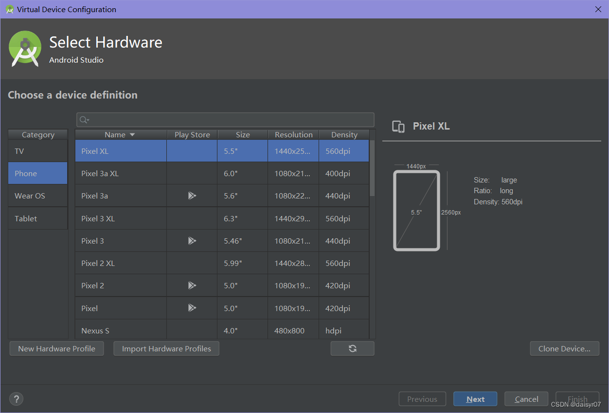Screen dimensions: 609x413
Task: Select the Pixel 3a XL device row
Action: tap(222, 173)
